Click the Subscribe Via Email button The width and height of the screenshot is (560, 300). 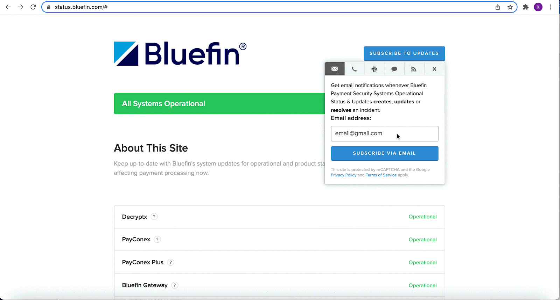click(x=384, y=153)
